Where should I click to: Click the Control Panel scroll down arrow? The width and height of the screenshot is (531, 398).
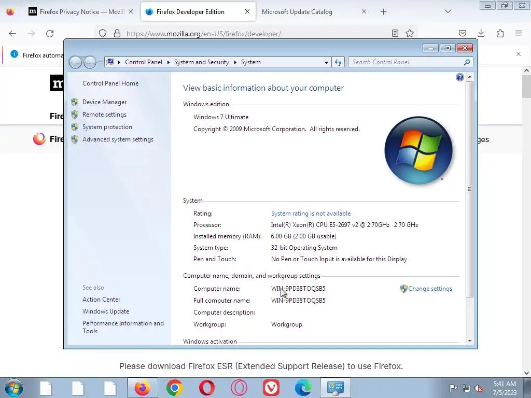click(x=470, y=341)
